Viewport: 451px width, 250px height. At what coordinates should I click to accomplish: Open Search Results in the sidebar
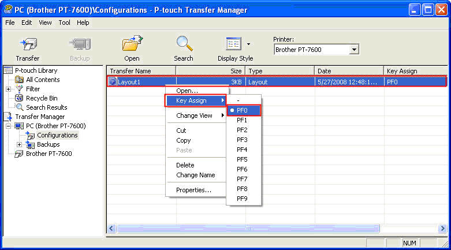46,107
